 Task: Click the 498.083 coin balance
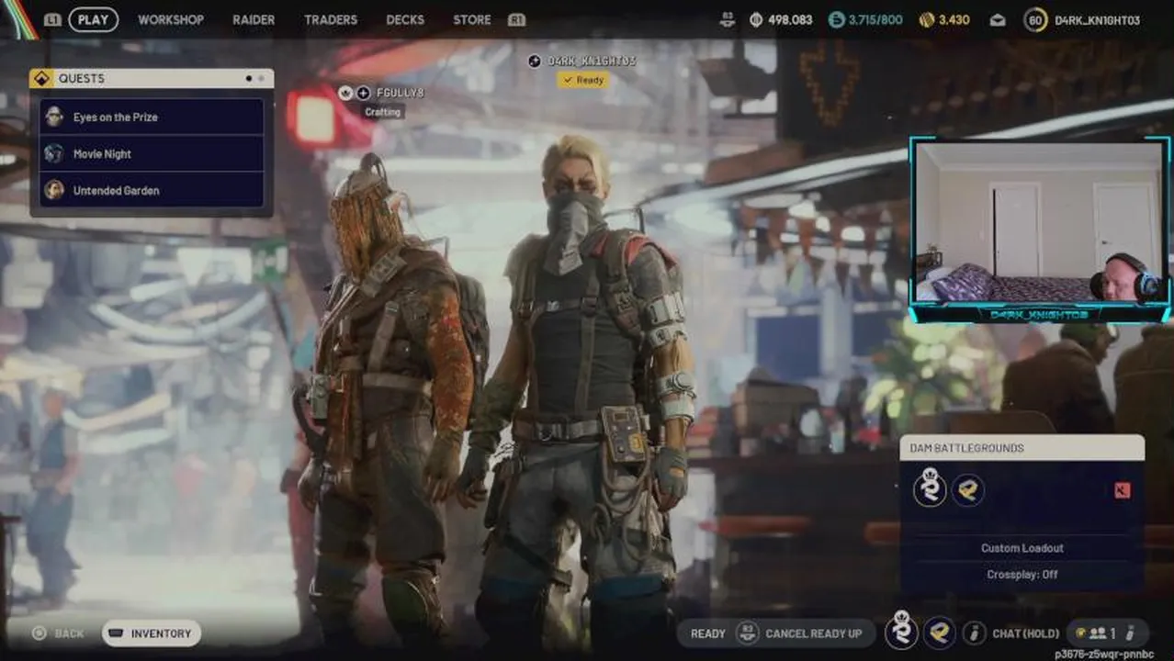point(790,20)
